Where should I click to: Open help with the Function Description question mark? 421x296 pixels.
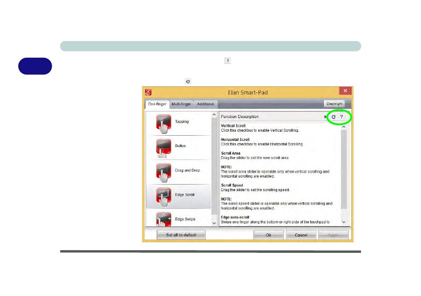(x=342, y=117)
